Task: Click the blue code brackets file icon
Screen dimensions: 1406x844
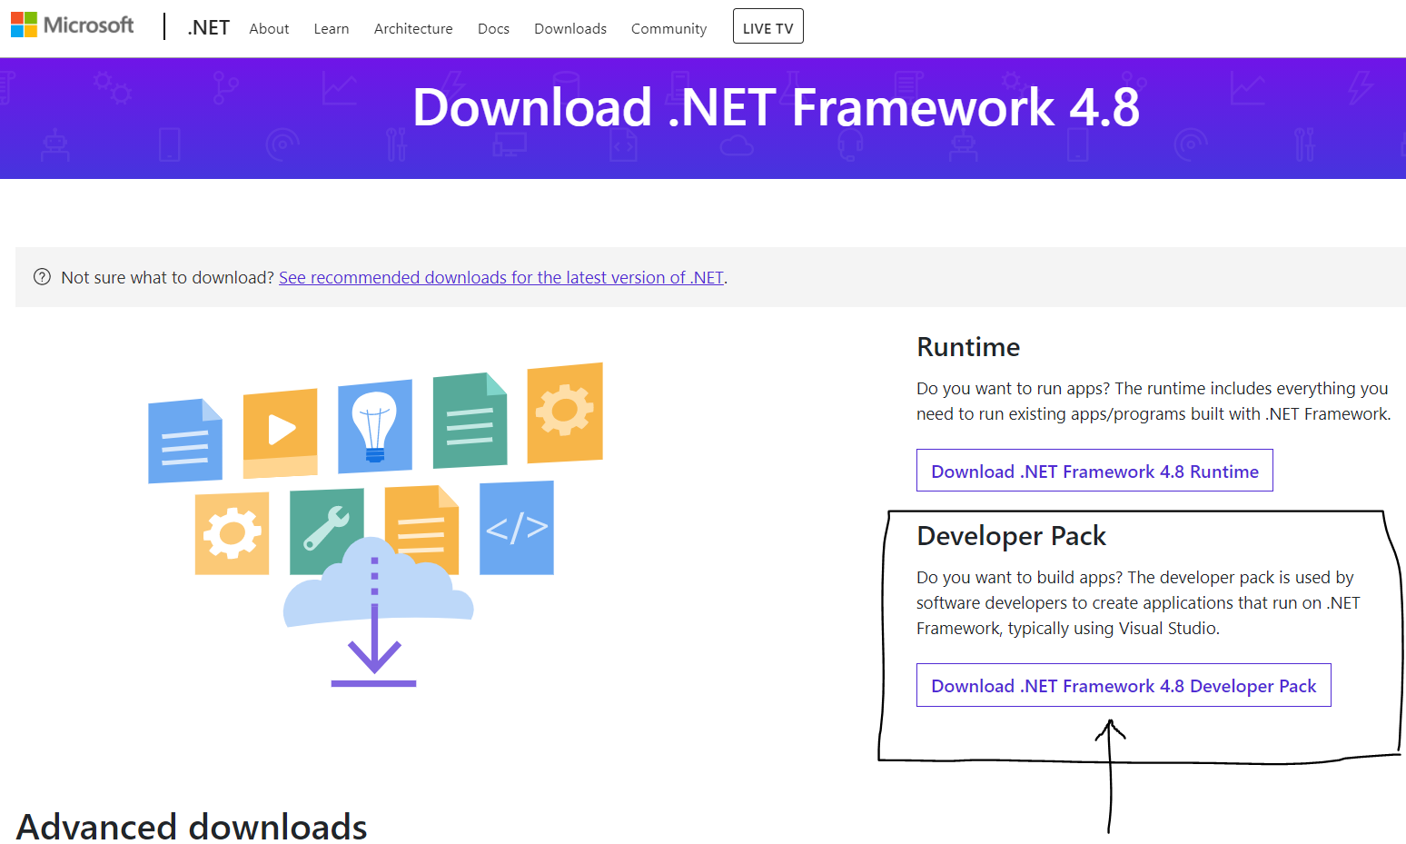Action: pyautogui.click(x=517, y=528)
